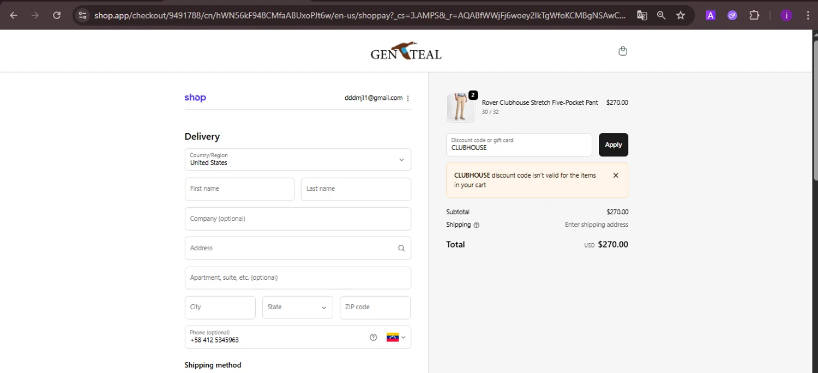818x373 pixels.
Task: Click the GenTeal store logo
Action: [x=406, y=51]
